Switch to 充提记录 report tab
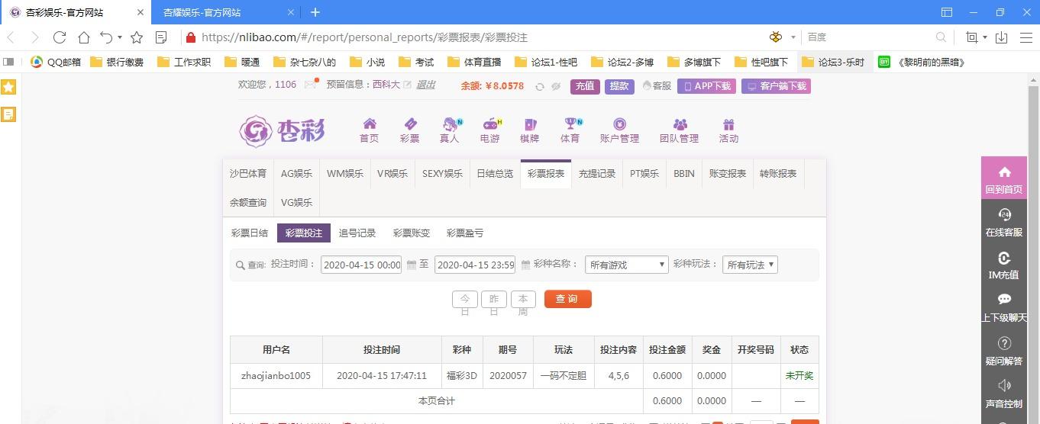The image size is (1040, 424). coord(596,173)
